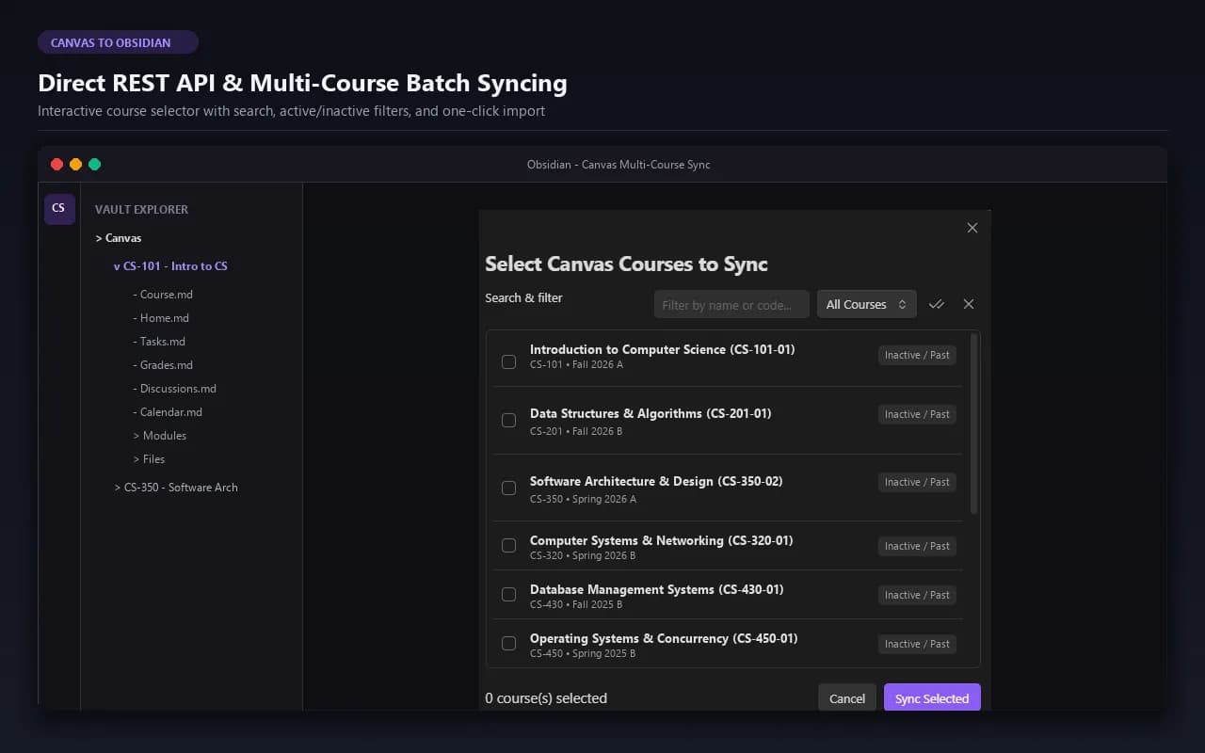This screenshot has width=1205, height=753.
Task: Expand the Canvas folder in vault explorer
Action: click(119, 238)
